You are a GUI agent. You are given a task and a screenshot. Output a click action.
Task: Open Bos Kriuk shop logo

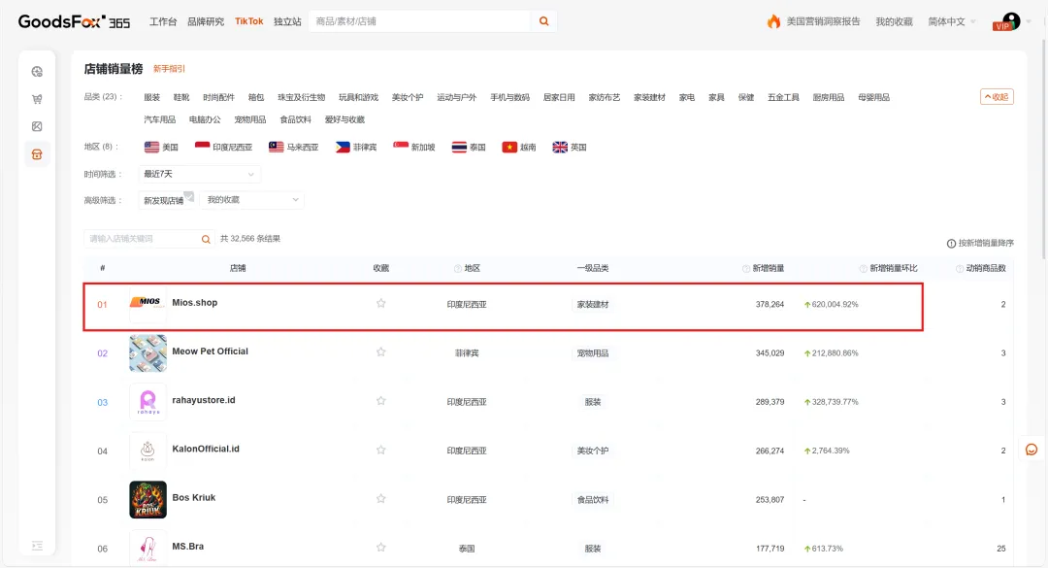click(x=147, y=499)
